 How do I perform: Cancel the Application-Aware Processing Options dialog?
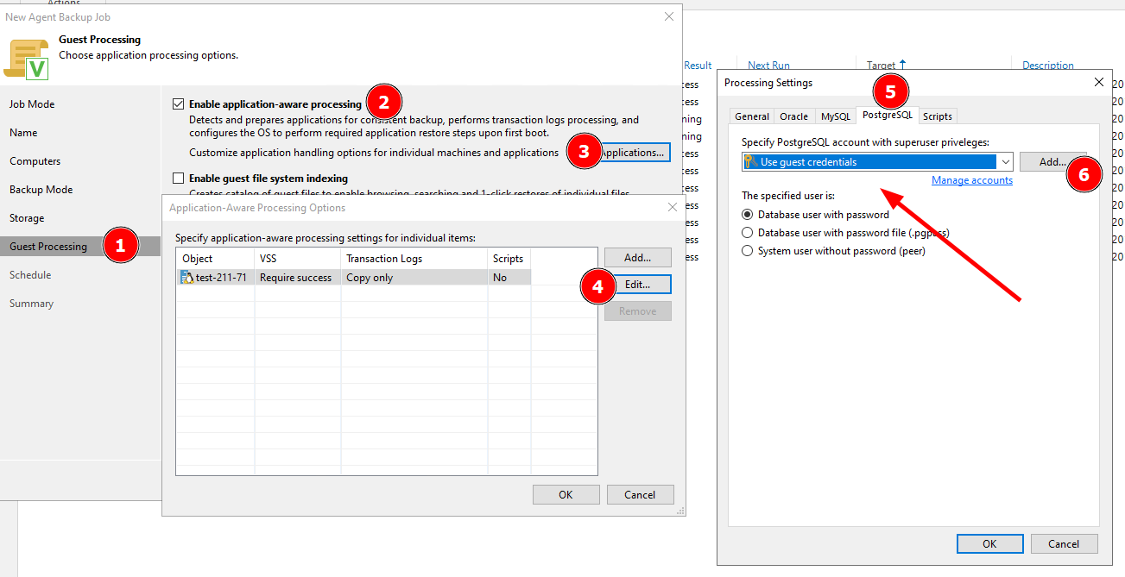tap(640, 494)
